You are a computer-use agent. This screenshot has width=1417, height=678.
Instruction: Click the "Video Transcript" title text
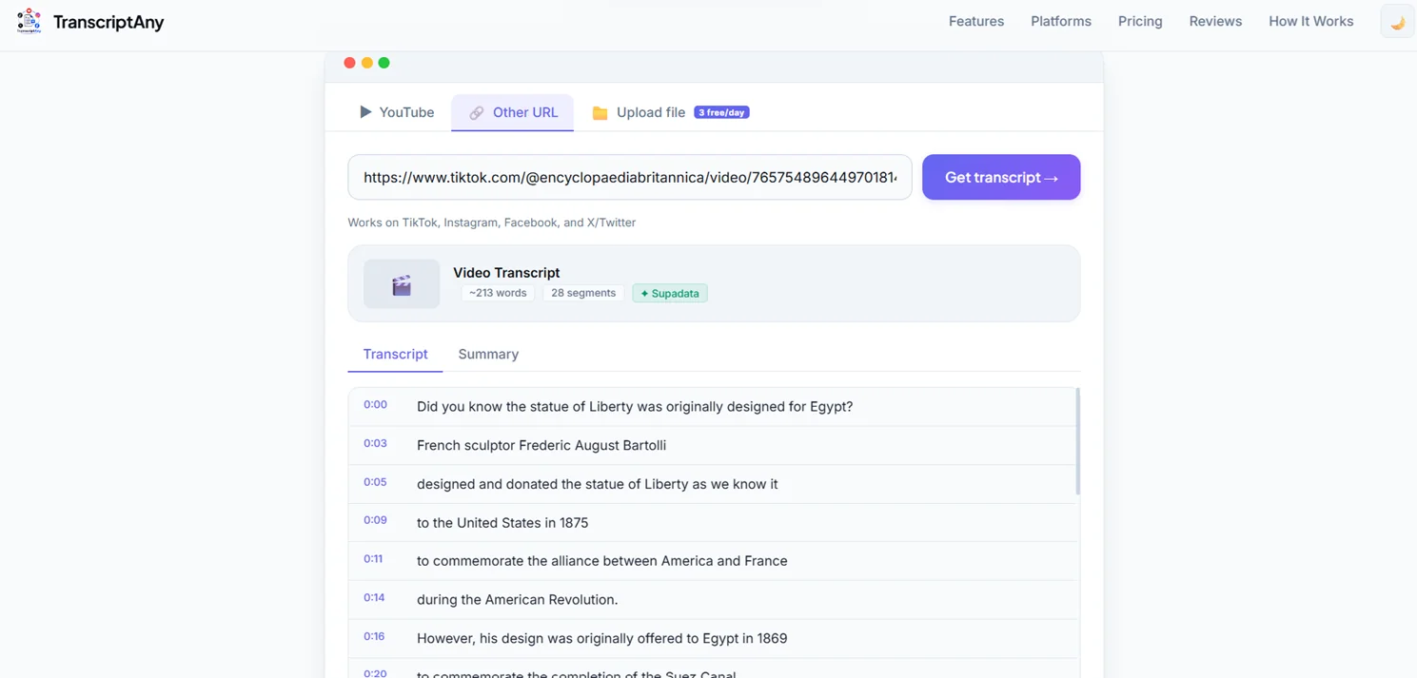tap(506, 273)
